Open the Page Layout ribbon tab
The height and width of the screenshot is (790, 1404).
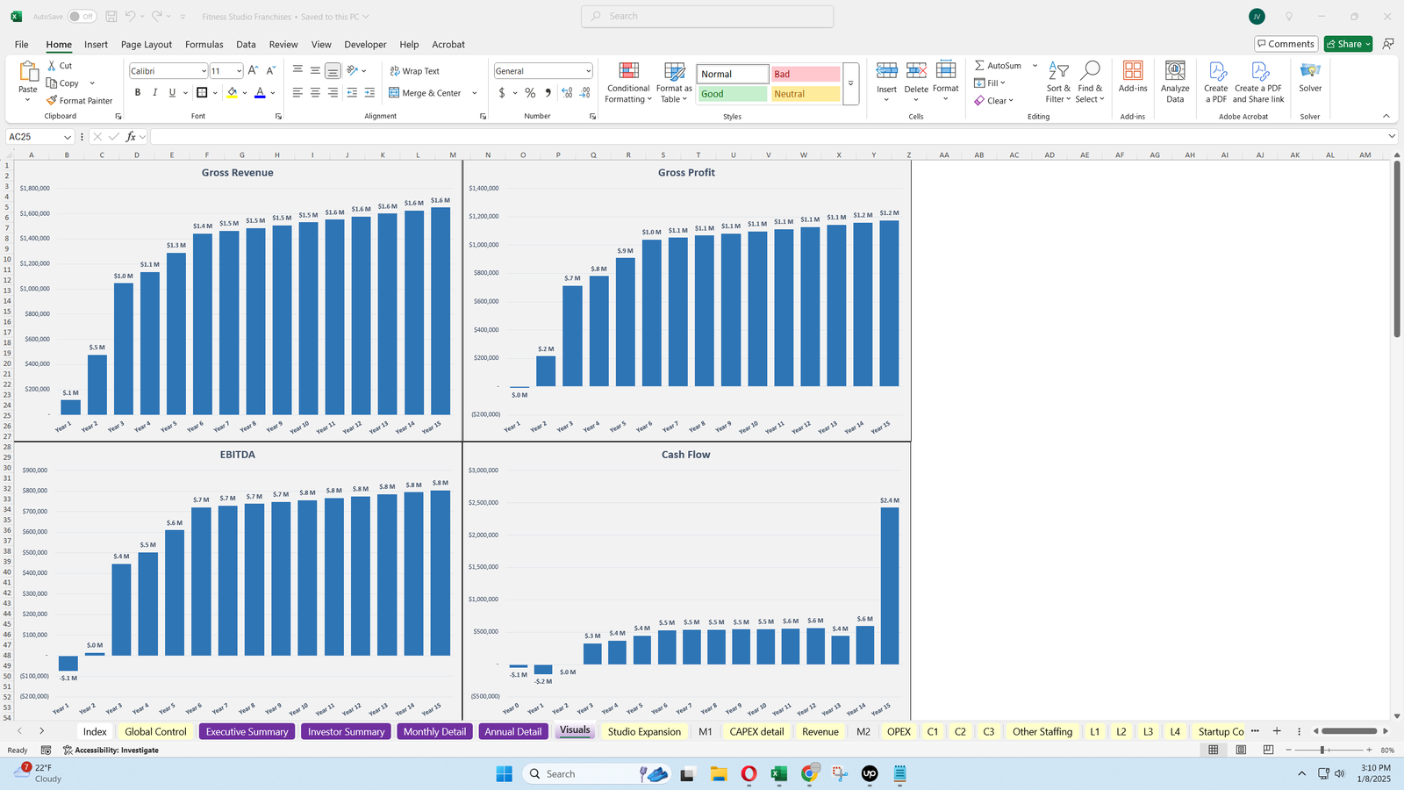coord(146,45)
